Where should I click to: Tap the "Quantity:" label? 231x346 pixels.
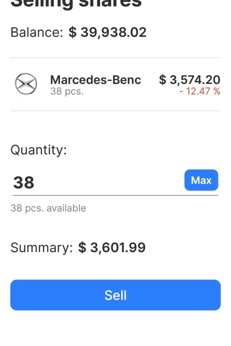tap(38, 150)
